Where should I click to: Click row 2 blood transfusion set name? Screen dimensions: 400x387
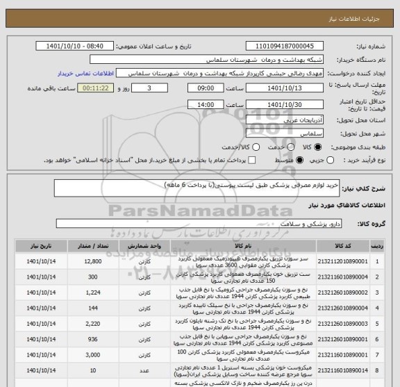click(243, 277)
